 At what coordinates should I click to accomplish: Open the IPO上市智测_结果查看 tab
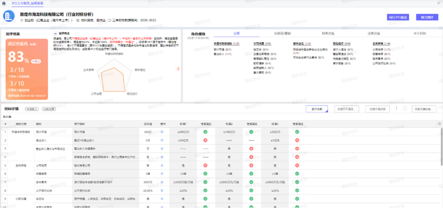27,3
